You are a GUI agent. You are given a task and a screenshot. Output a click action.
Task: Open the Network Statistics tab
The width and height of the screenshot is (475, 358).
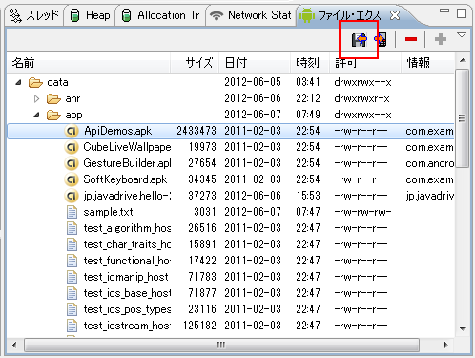[x=251, y=15]
